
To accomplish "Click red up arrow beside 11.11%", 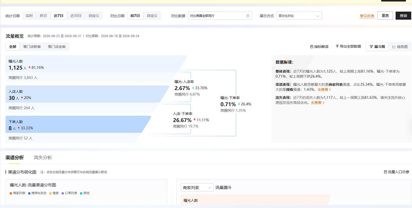I will click(x=195, y=120).
